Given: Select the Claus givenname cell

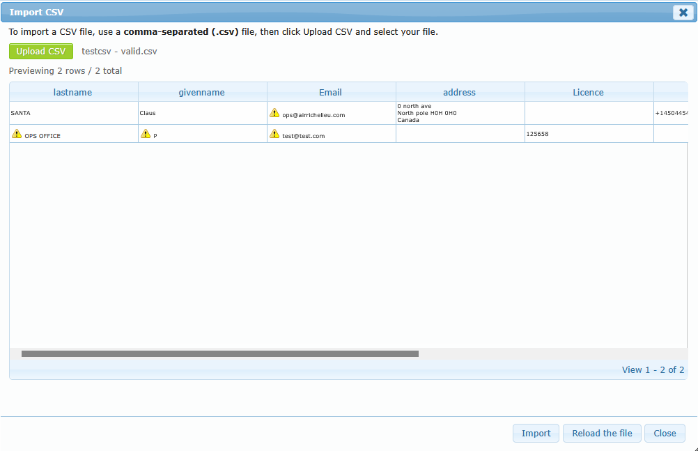Looking at the screenshot, I should 202,113.
